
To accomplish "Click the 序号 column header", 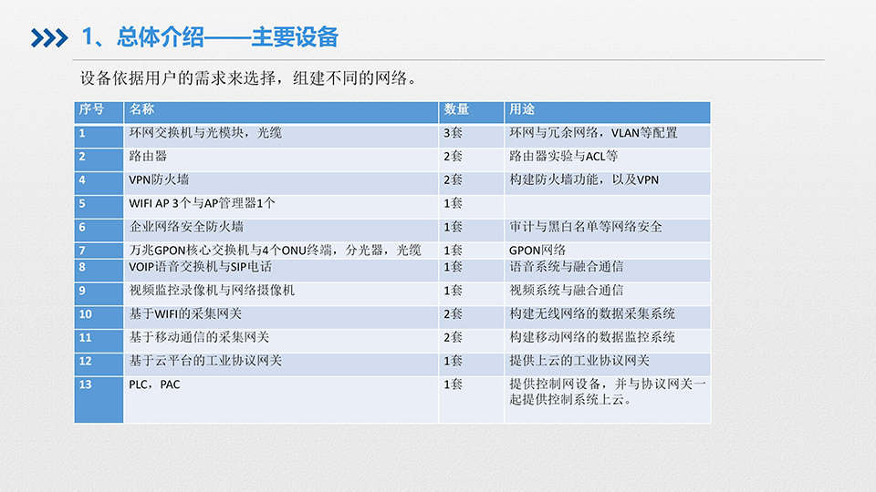I will click(98, 110).
